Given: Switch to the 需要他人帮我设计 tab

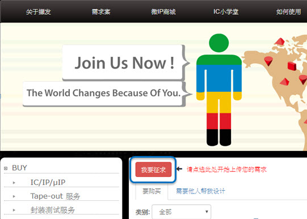Looking at the screenshot, I should coord(200,191).
